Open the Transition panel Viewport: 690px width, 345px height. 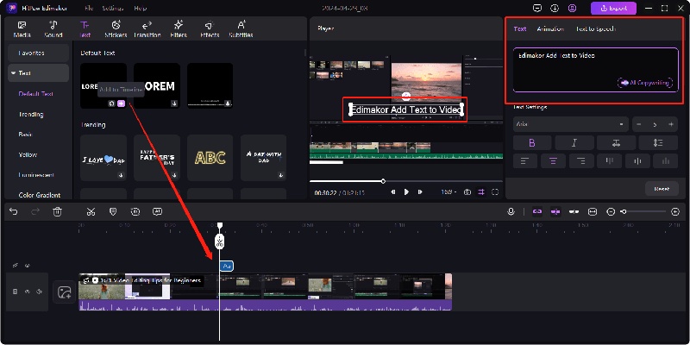(x=147, y=29)
